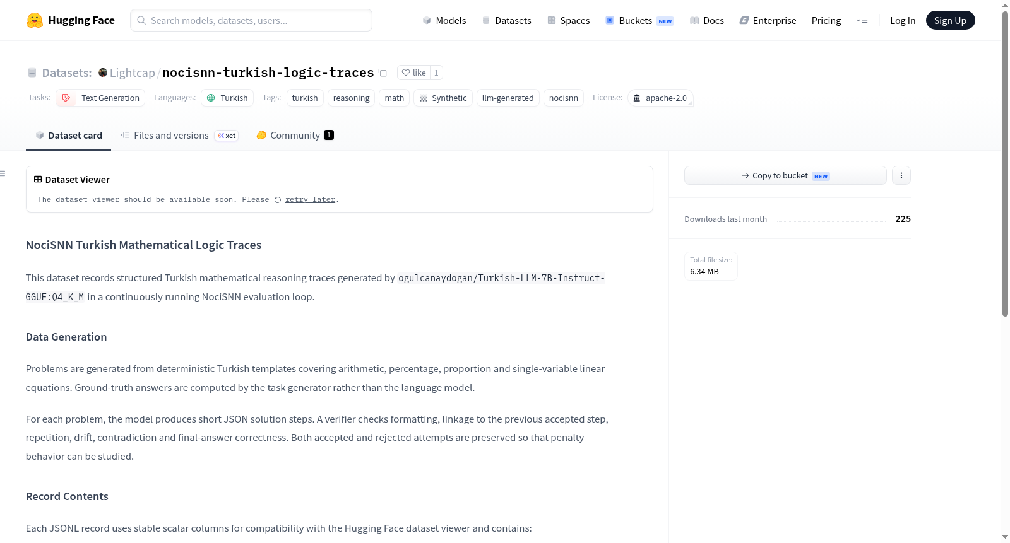Click the retry refresh icon in Dataset Viewer

[x=278, y=200]
